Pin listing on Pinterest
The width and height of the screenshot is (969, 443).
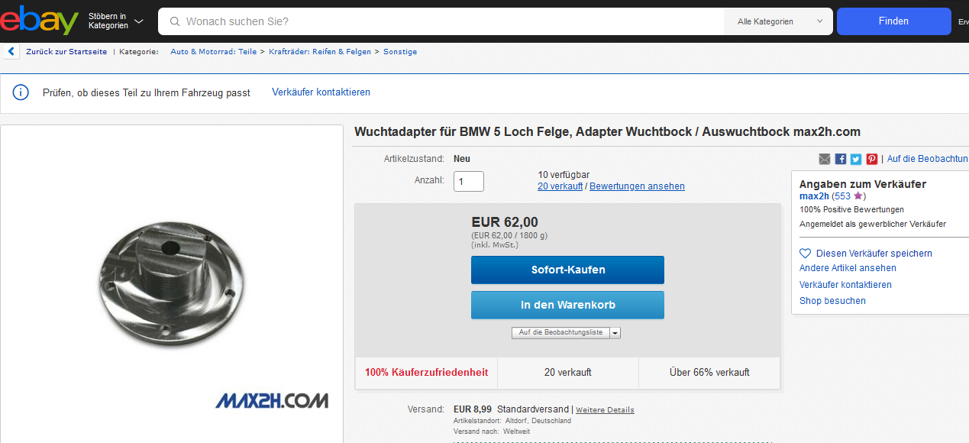click(871, 159)
